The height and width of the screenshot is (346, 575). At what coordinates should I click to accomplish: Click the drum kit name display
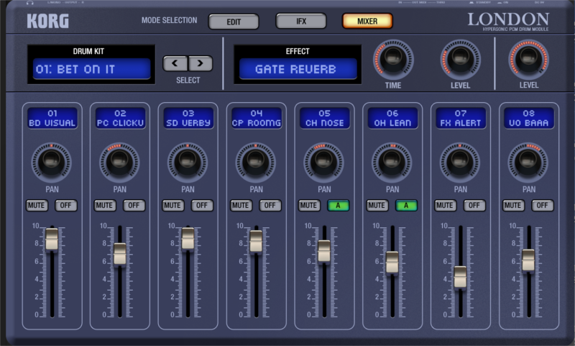click(x=92, y=69)
